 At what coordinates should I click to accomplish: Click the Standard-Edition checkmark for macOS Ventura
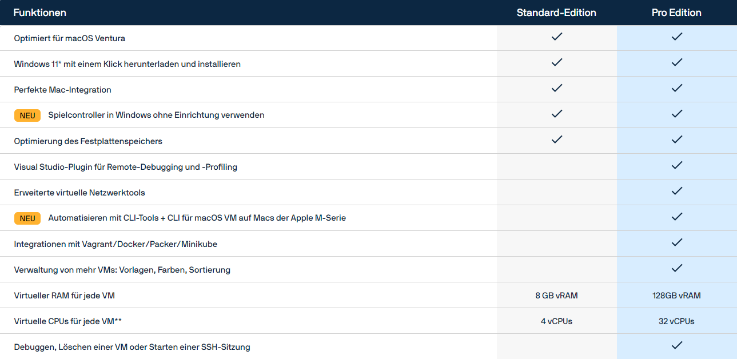556,37
